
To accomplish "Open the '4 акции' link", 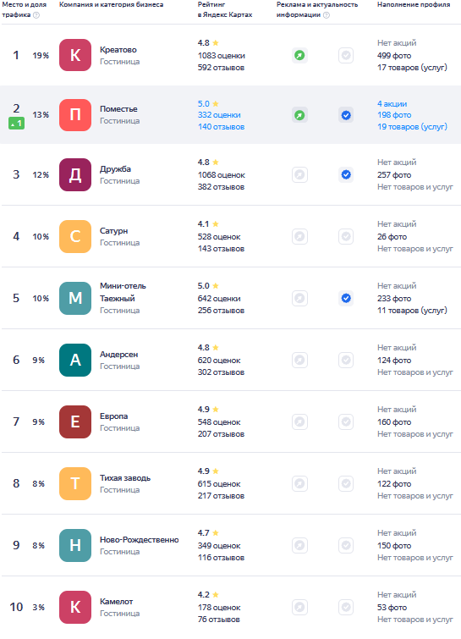I will tap(392, 103).
